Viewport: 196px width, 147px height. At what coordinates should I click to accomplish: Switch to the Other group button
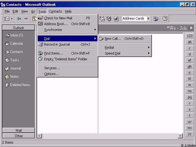point(18,136)
